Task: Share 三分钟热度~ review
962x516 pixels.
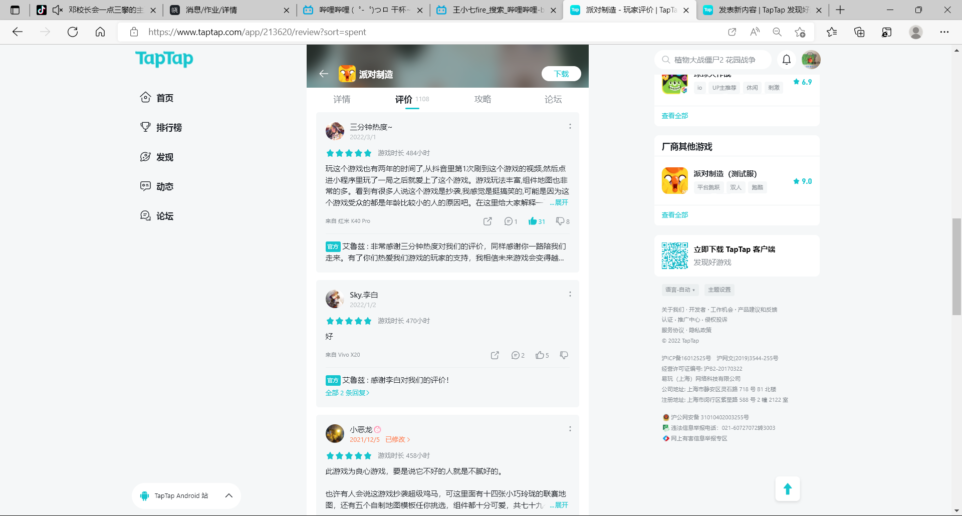Action: (488, 221)
